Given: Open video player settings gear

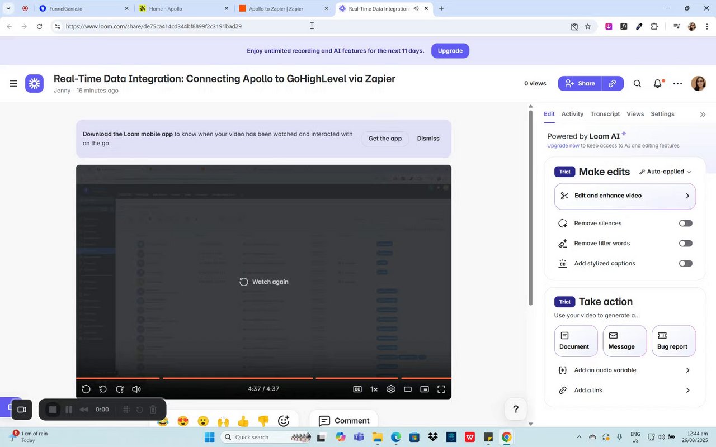Looking at the screenshot, I should click(391, 389).
